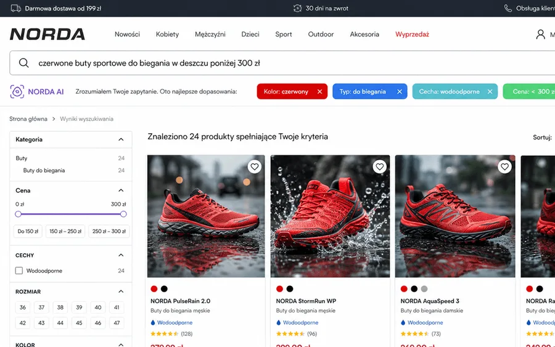Screen dimensions: 555x347
Task: Open the NORDA PulseRain 2.0 product image
Action: tap(206, 216)
